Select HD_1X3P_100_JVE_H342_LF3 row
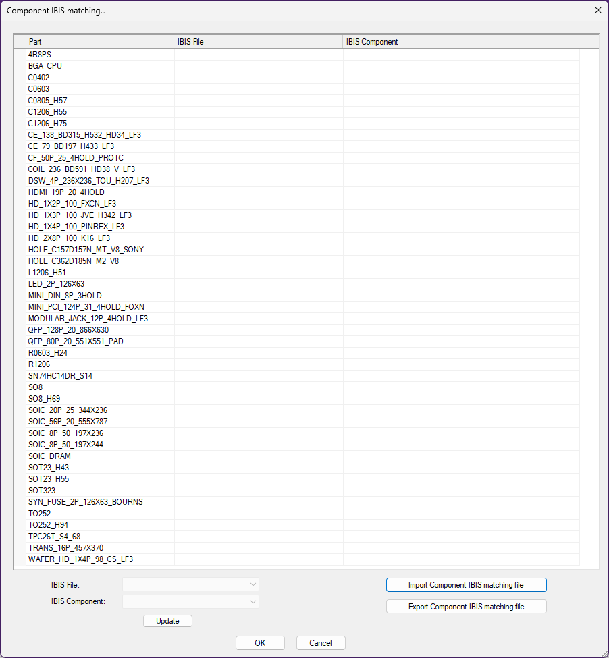 pos(80,215)
